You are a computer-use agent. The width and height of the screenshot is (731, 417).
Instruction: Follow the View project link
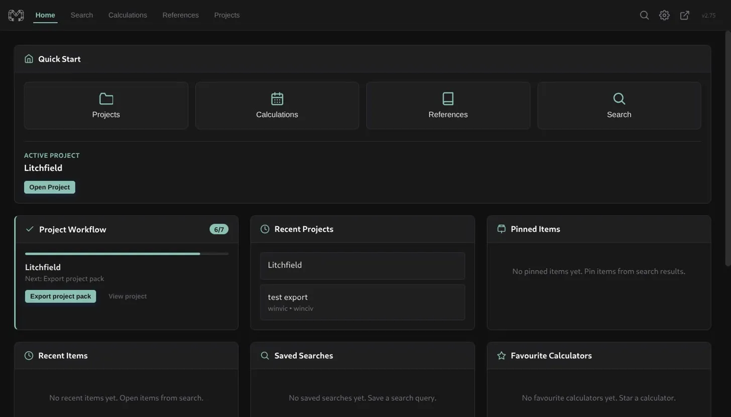pyautogui.click(x=128, y=296)
